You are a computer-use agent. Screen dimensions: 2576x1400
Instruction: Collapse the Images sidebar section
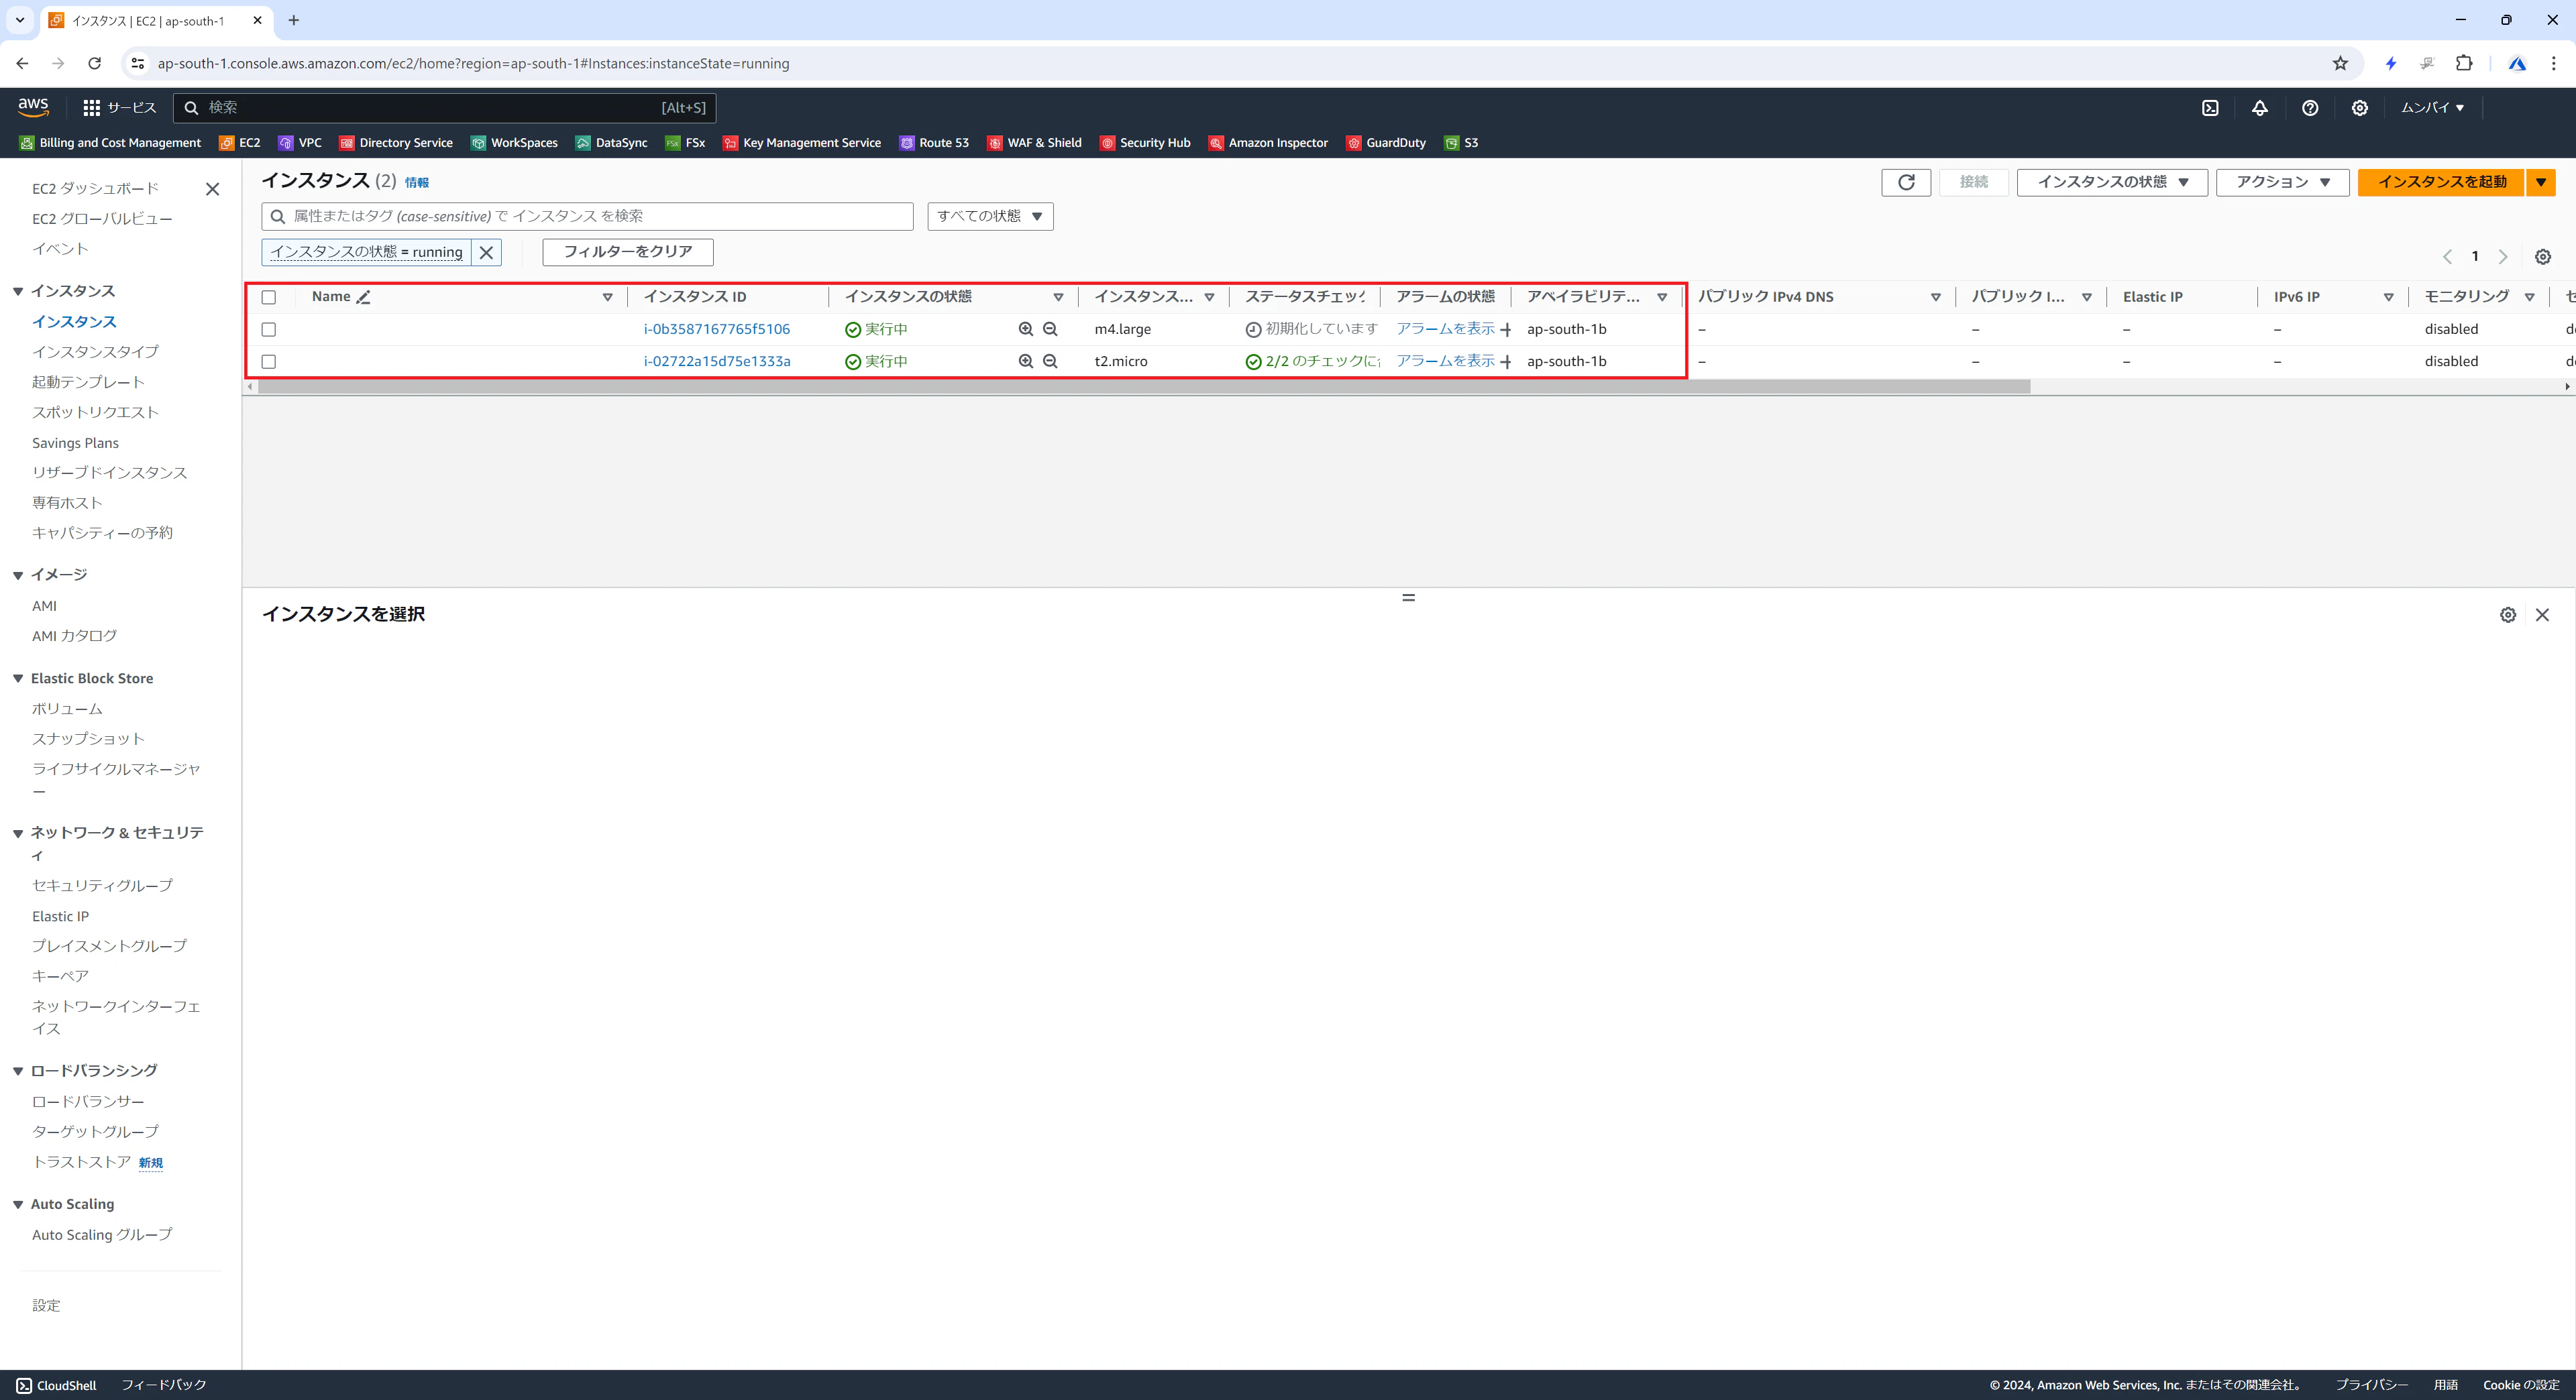click(18, 575)
